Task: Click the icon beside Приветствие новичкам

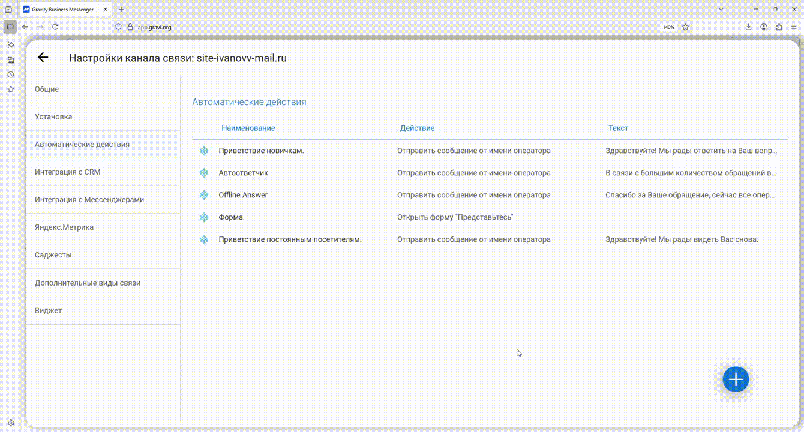Action: click(x=204, y=151)
